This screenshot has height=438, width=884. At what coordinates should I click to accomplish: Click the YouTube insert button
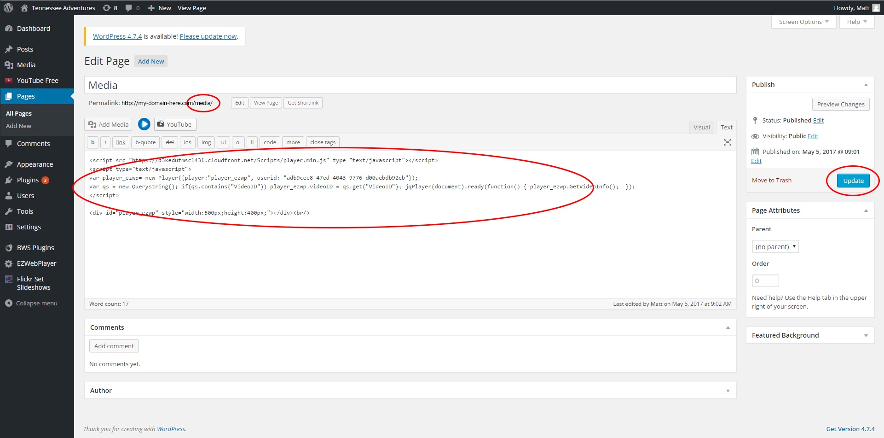(175, 124)
